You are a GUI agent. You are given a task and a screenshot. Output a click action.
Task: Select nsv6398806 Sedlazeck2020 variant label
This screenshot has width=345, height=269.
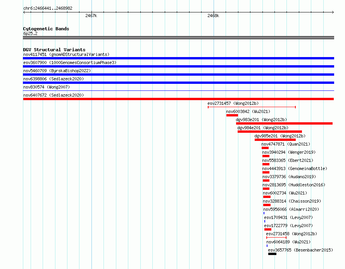(x=53, y=79)
